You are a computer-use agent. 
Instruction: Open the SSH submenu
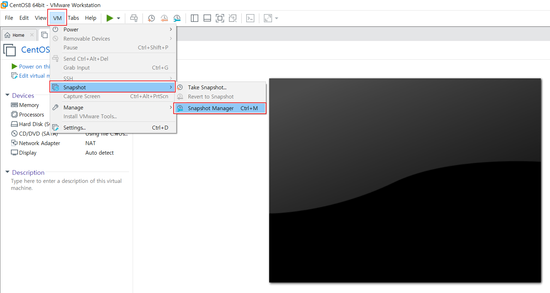(113, 78)
